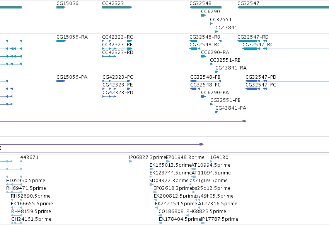
Task: Select the CG32547-PD protein label
Action: pos(261,77)
